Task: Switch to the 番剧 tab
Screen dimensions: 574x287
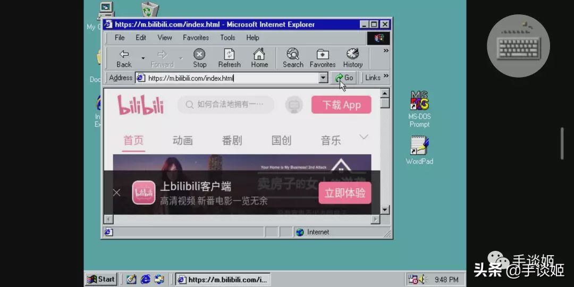Action: pyautogui.click(x=232, y=140)
